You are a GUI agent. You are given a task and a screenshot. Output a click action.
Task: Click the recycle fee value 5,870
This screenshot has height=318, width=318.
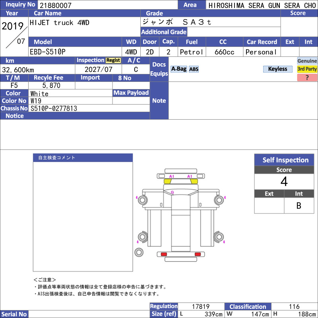51,85
